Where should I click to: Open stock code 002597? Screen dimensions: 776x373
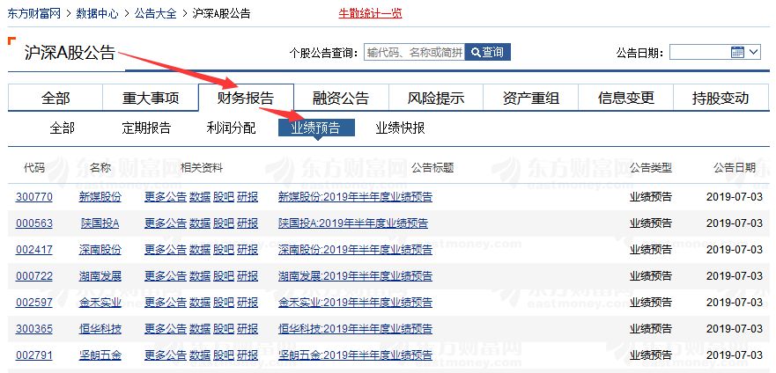(34, 302)
